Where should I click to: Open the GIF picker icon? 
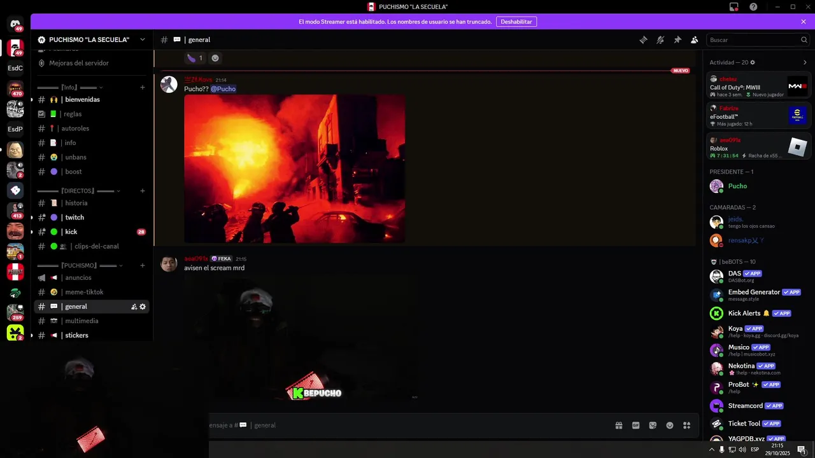pos(635,426)
